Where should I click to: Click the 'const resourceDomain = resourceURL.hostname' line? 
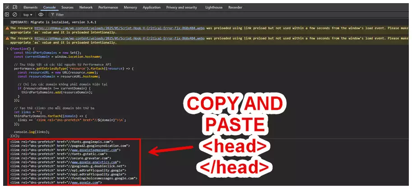point(59,76)
